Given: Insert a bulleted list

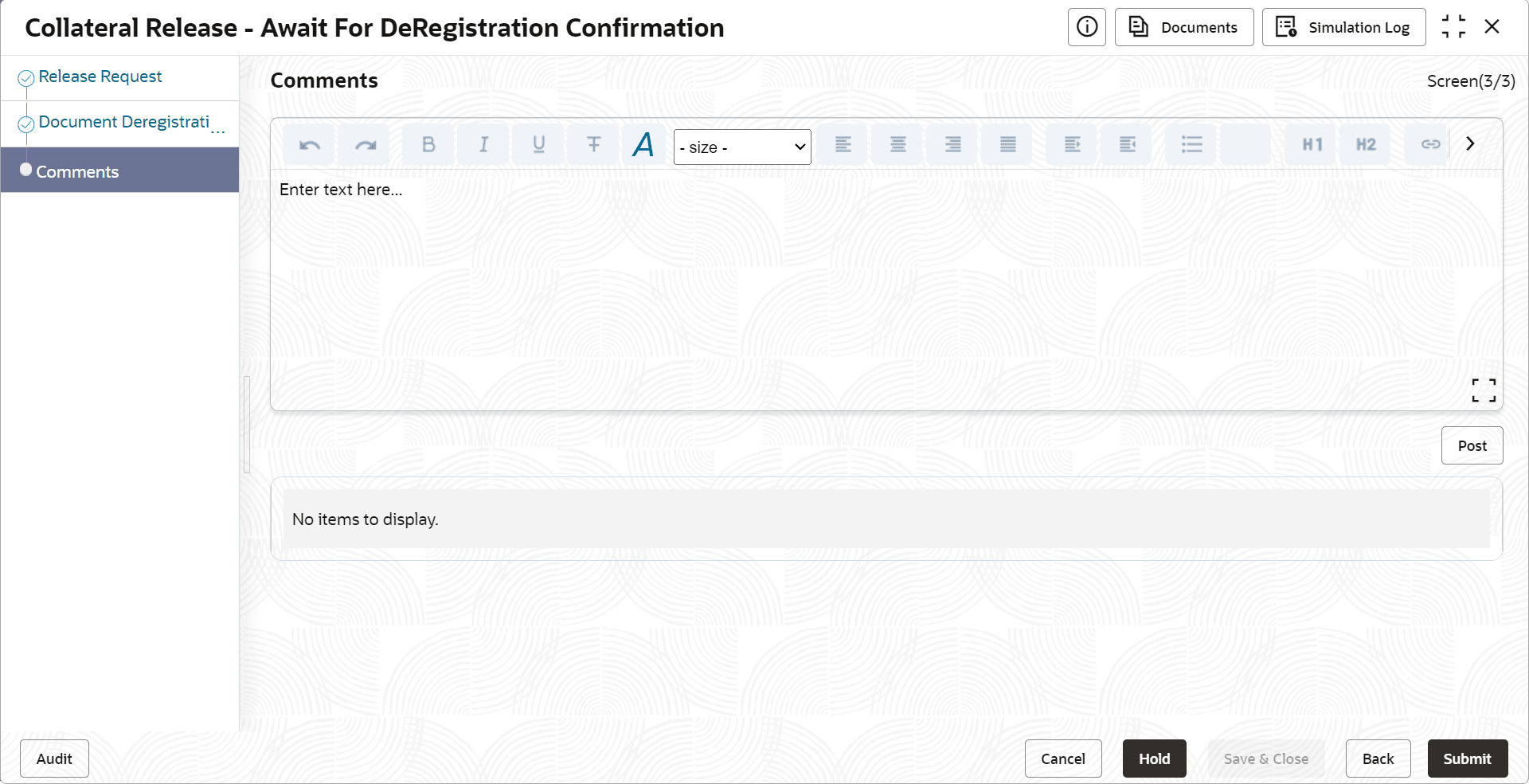Looking at the screenshot, I should coord(1191,144).
